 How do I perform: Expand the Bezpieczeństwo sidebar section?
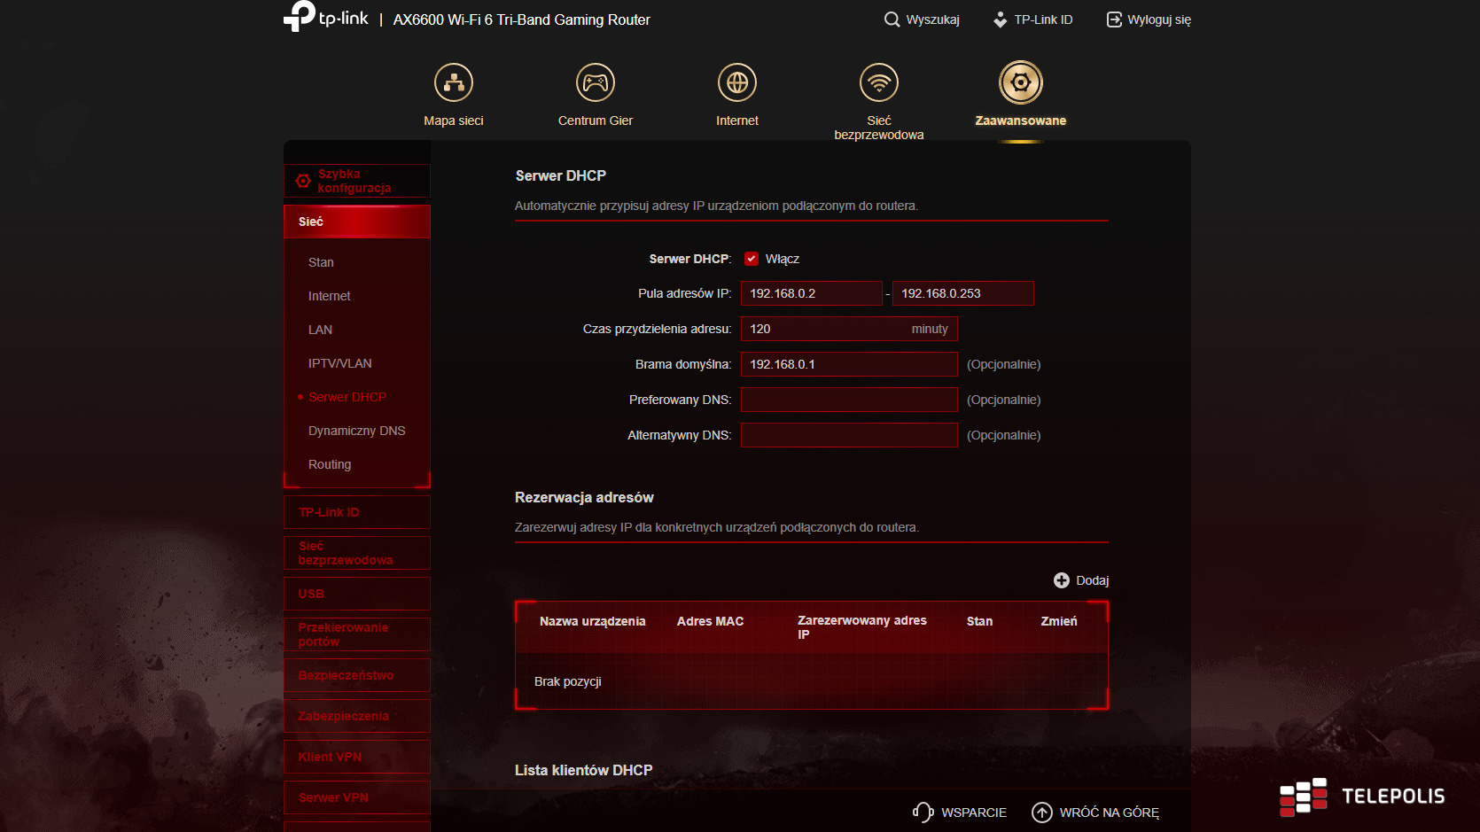(x=356, y=675)
